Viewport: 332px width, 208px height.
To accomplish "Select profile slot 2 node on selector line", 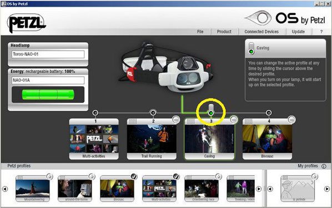I will (x=153, y=113).
